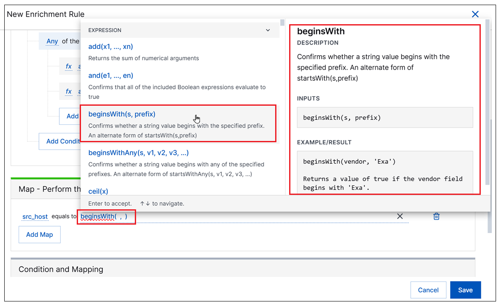The height and width of the screenshot is (304, 499).
Task: Choose the and(e1, ..., en) expression
Action: pyautogui.click(x=111, y=76)
